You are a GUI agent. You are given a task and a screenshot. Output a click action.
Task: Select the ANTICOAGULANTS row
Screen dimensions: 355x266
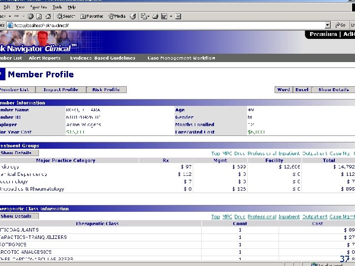pyautogui.click(x=177, y=230)
